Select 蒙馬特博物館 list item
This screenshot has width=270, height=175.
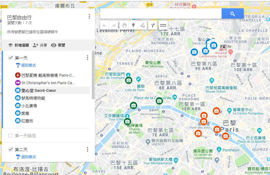(x=52, y=98)
